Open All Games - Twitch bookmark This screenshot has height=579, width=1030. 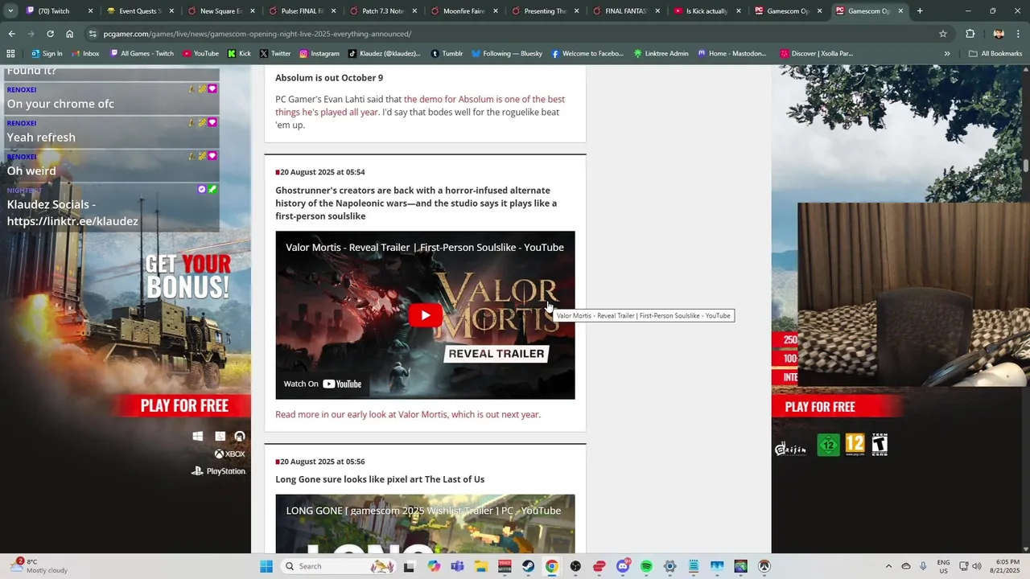click(x=142, y=54)
